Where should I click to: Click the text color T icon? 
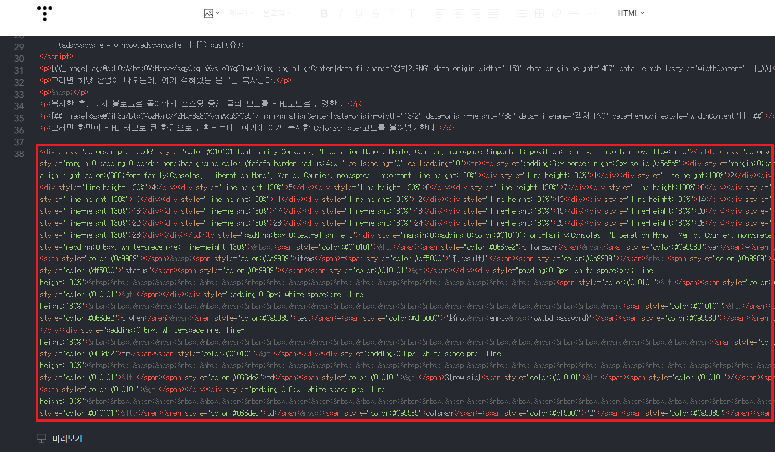(392, 14)
